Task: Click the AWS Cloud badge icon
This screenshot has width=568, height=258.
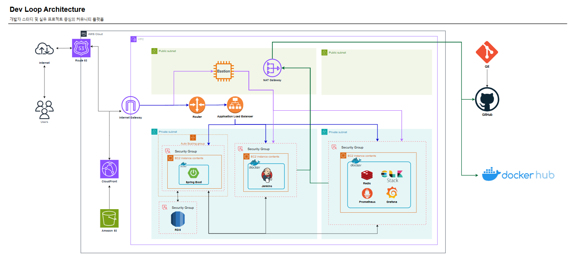Action: 84,34
